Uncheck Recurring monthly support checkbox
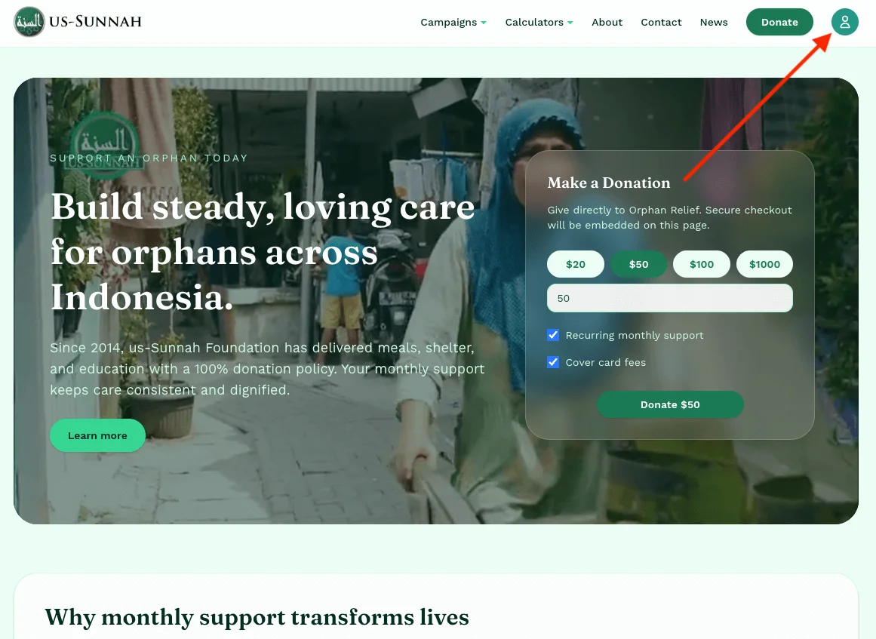The image size is (876, 639). point(553,335)
